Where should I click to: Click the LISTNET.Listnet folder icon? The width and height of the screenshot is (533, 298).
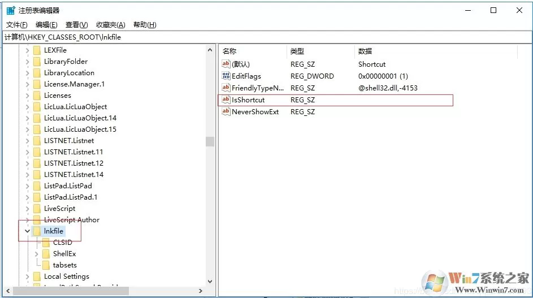pos(37,141)
